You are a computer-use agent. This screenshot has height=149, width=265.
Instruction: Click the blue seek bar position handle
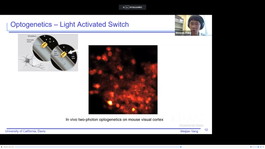click(181, 147)
